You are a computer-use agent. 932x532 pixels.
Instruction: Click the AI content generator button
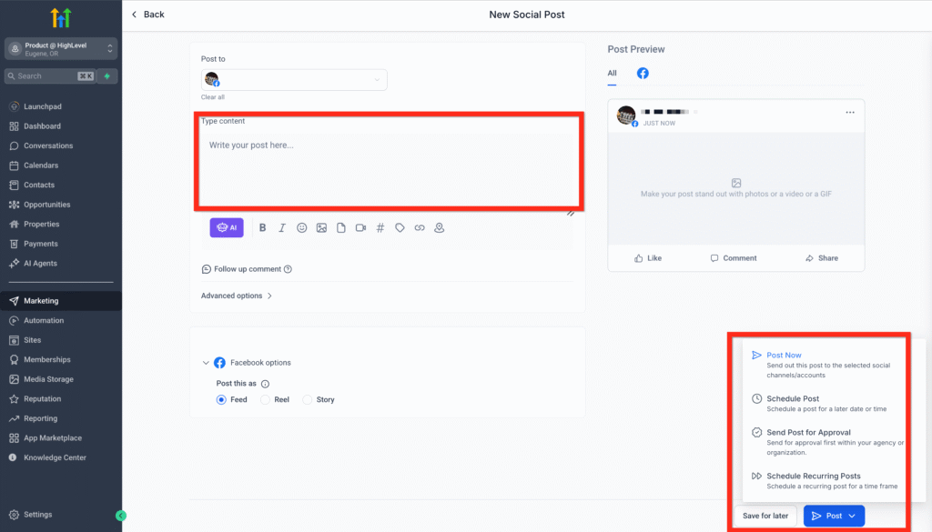pyautogui.click(x=227, y=228)
